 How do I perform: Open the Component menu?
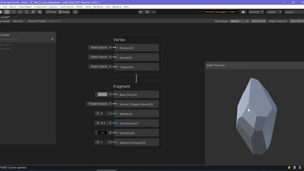point(40,7)
